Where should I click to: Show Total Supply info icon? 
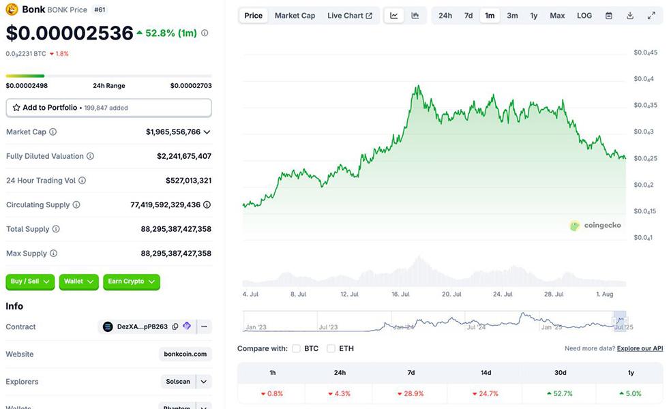tap(56, 229)
